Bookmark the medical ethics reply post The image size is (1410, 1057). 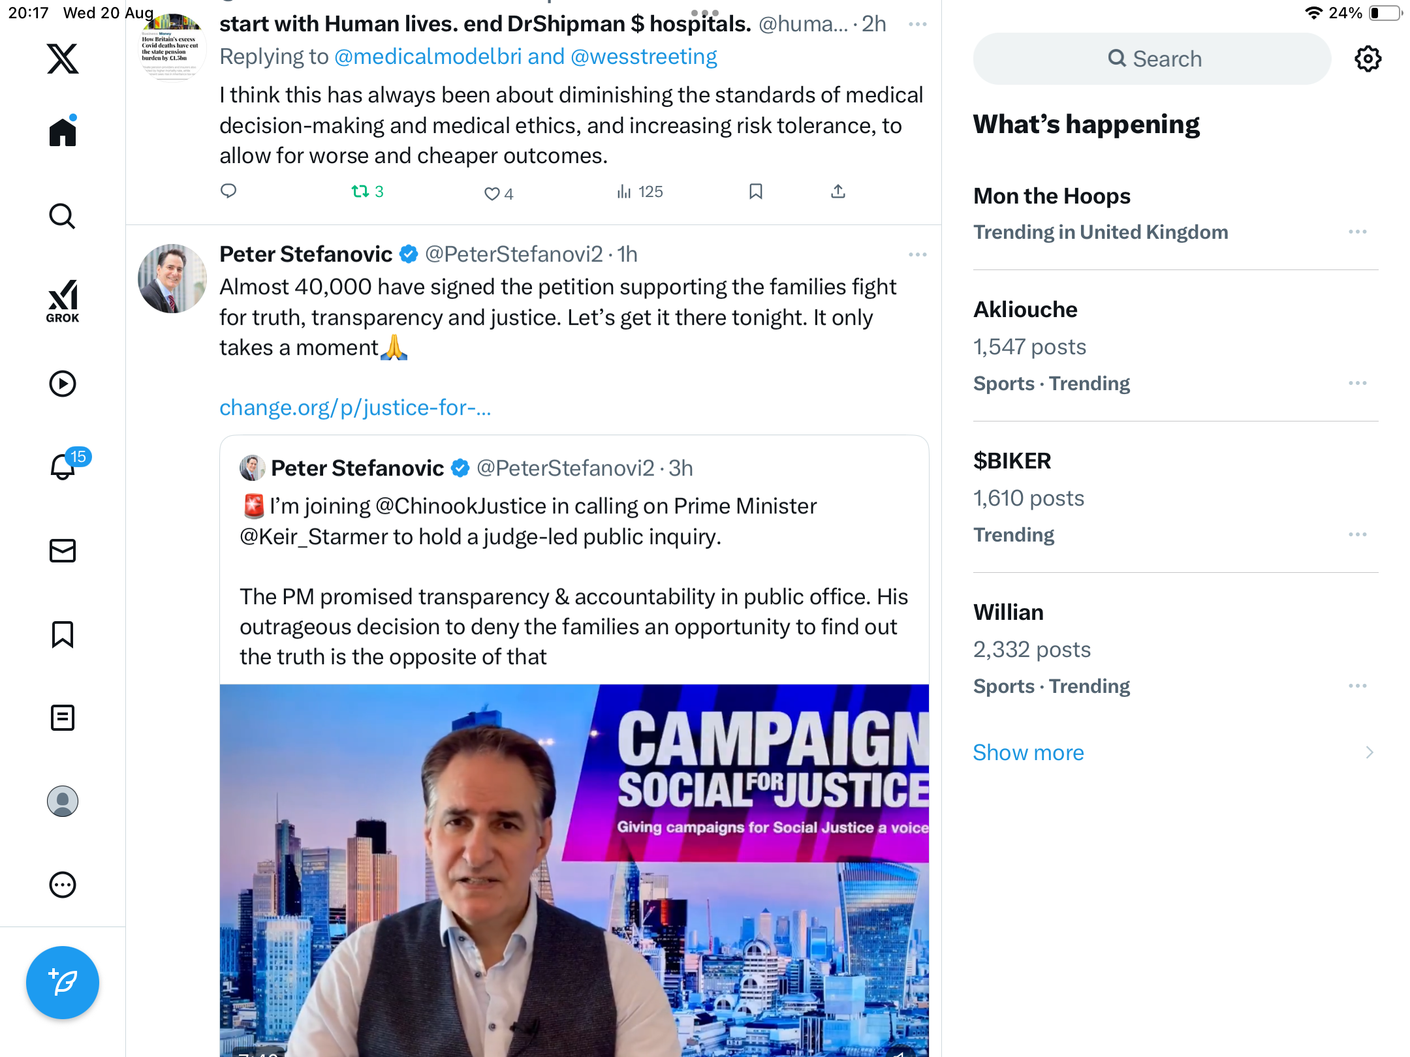point(756,192)
